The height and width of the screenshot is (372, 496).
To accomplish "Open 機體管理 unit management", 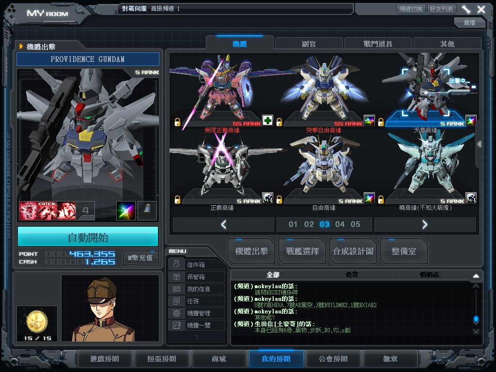I will point(197,313).
